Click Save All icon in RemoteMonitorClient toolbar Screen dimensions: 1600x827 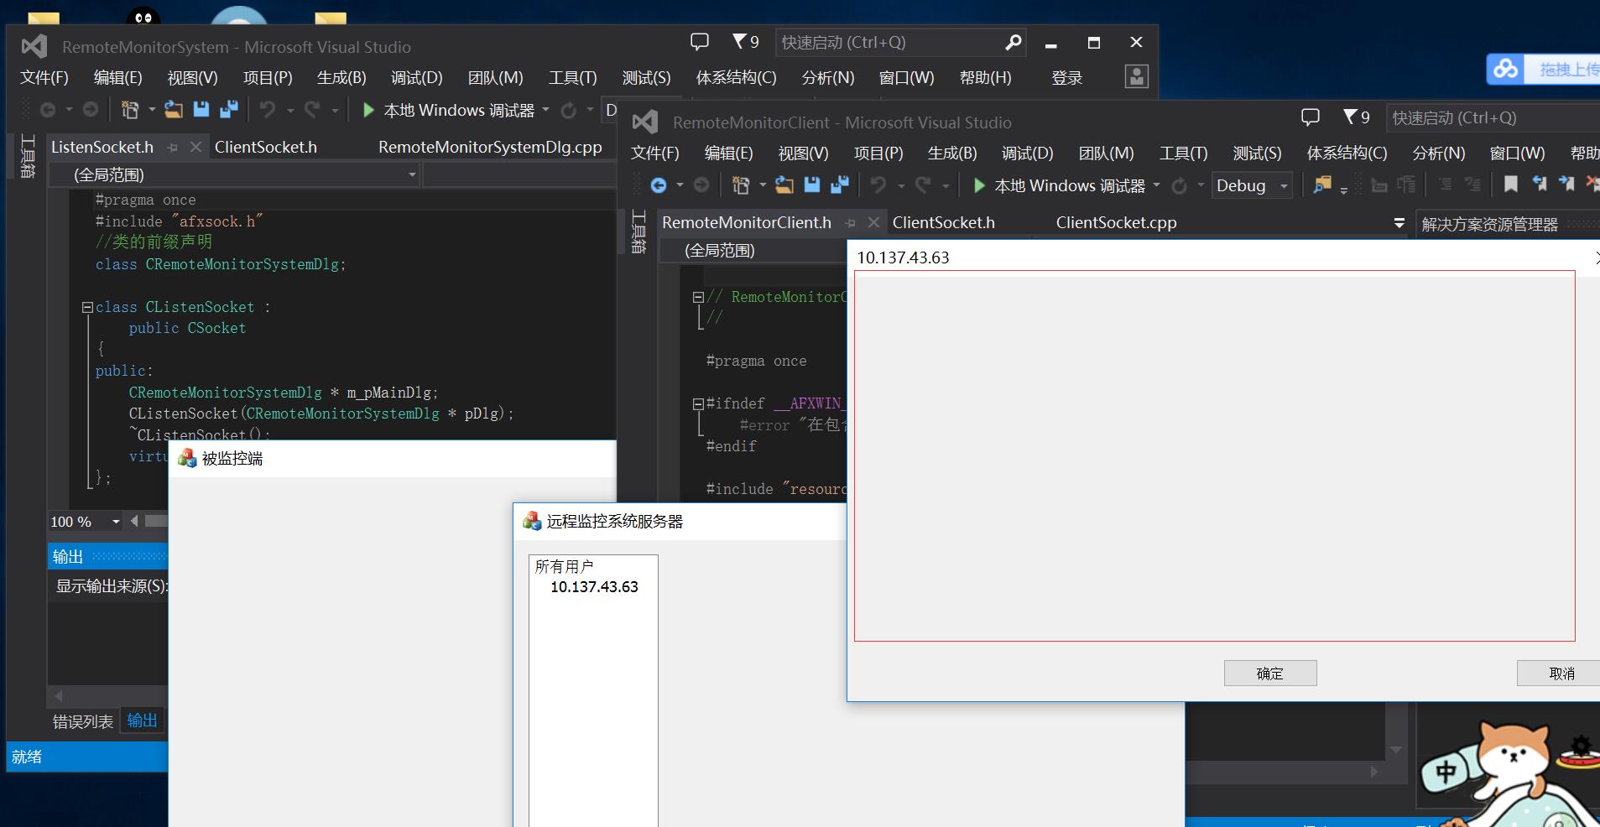point(839,185)
